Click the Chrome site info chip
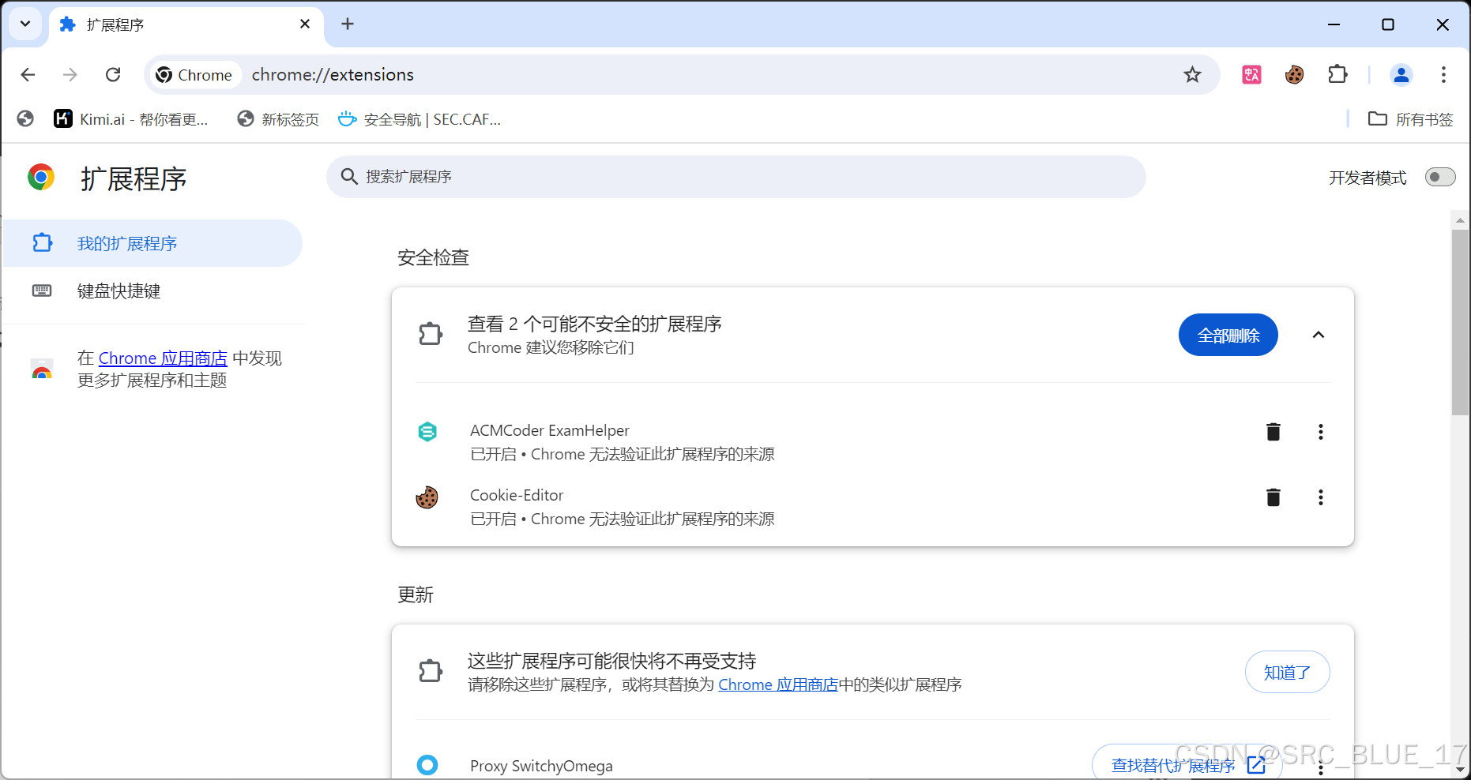The width and height of the screenshot is (1471, 780). click(x=194, y=74)
